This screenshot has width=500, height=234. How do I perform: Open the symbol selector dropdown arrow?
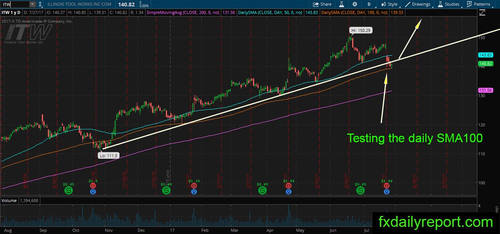(x=32, y=4)
